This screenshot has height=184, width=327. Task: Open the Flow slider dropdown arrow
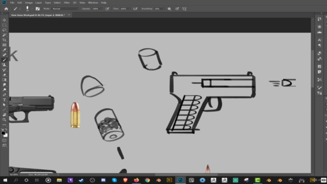(129, 9)
